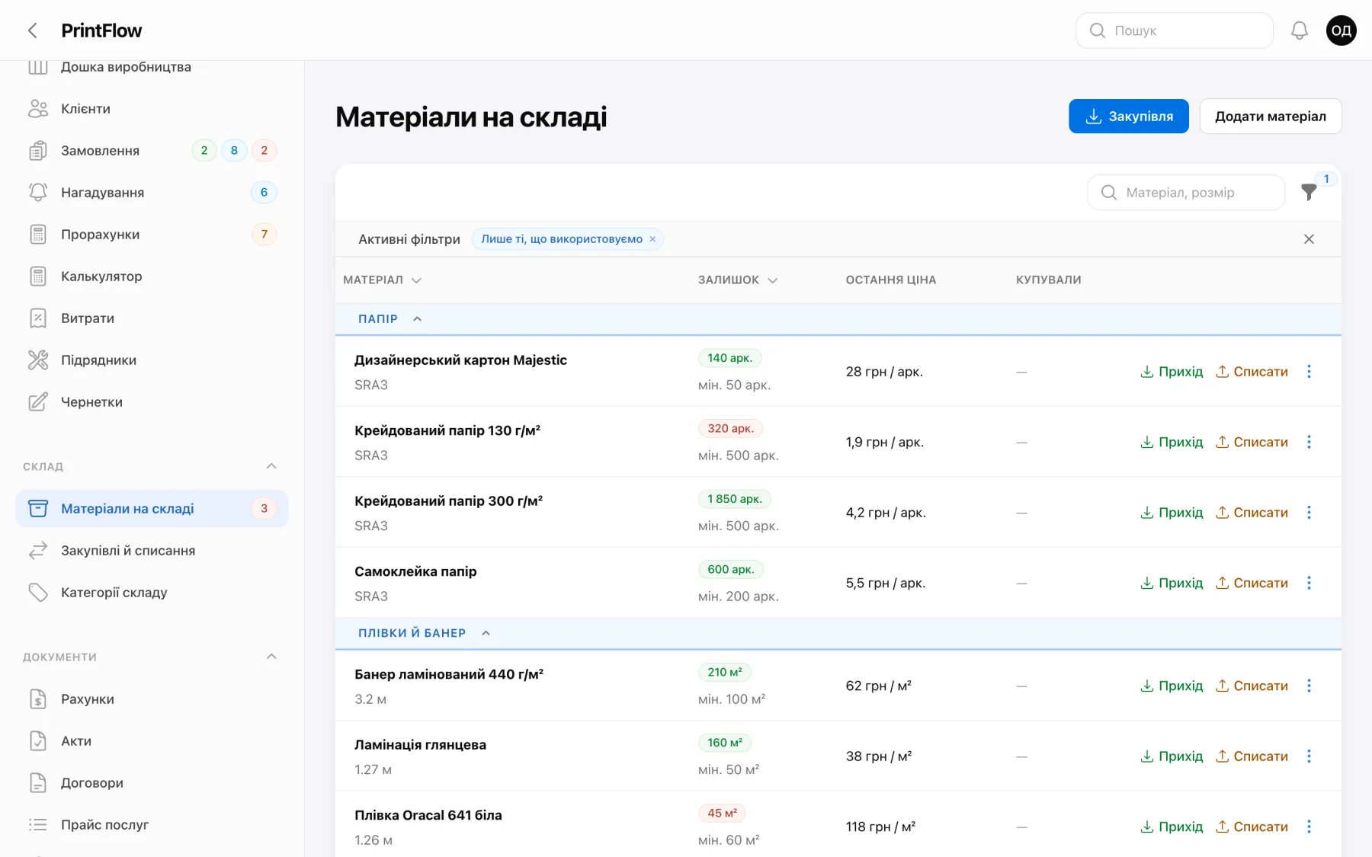Open Калькулятор in the sidebar

(152, 277)
